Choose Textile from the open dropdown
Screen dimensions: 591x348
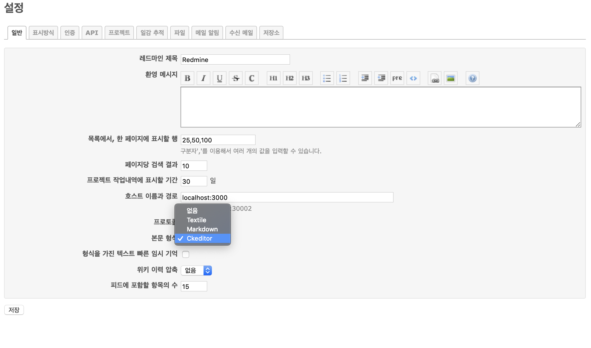tap(197, 220)
